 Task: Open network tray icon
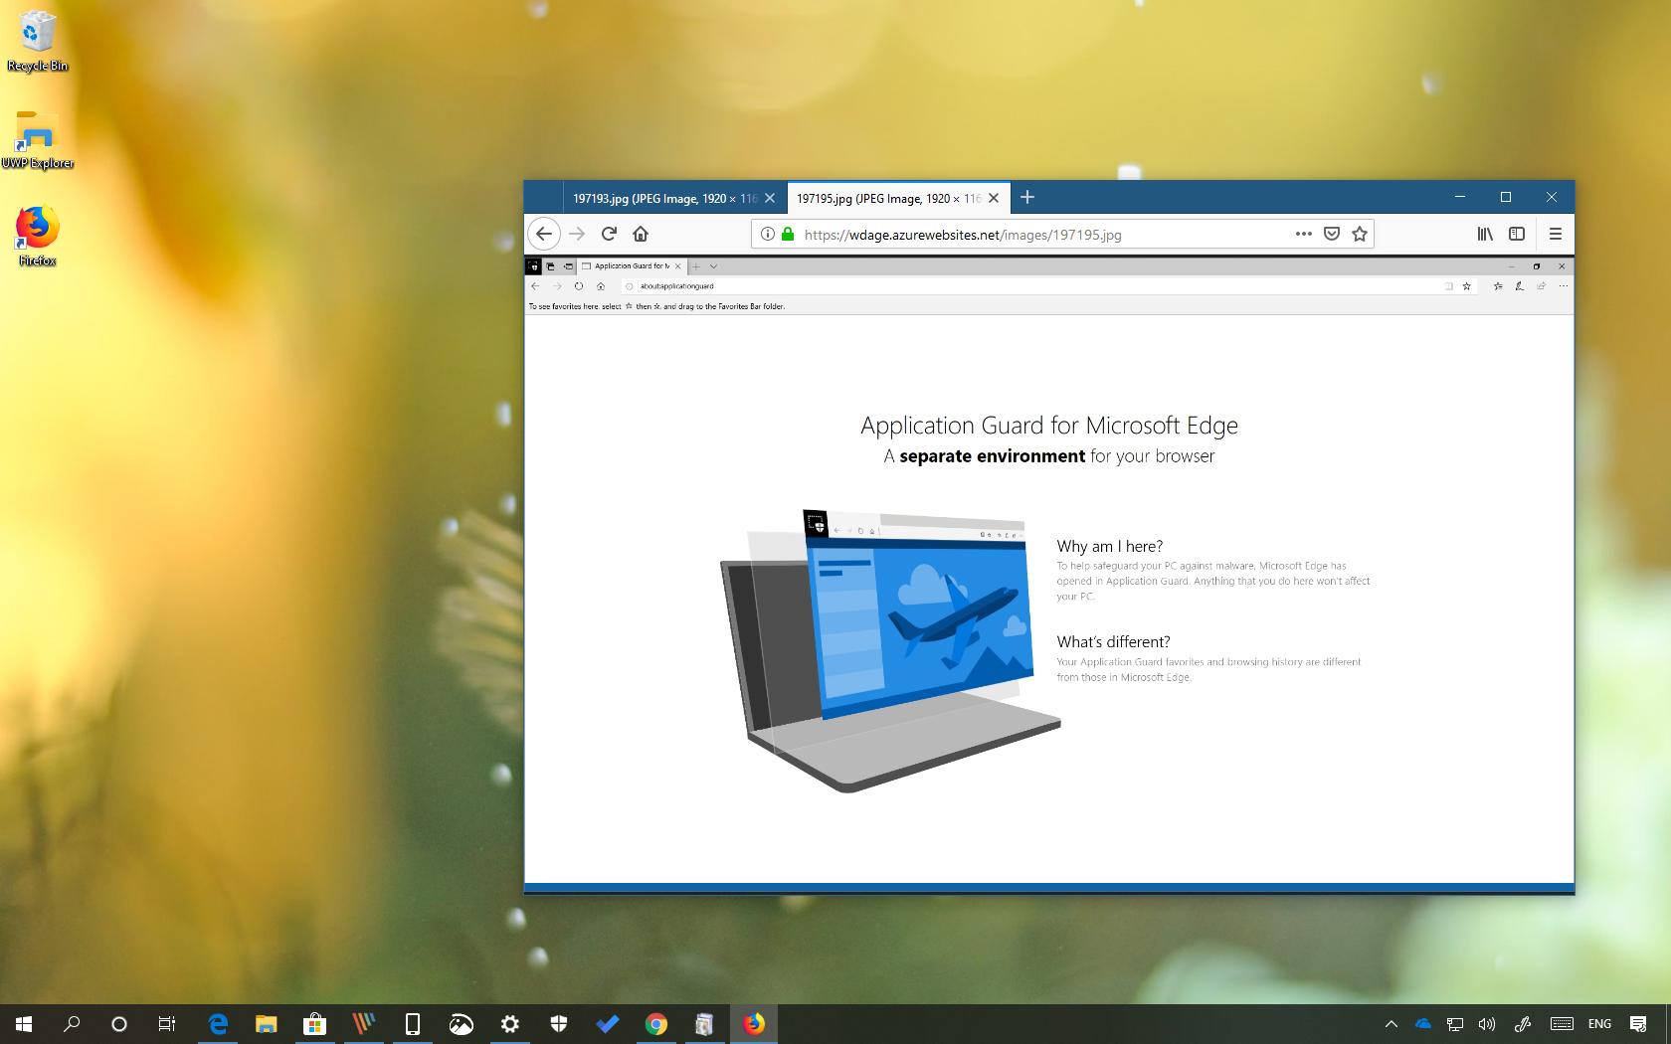click(x=1455, y=1023)
